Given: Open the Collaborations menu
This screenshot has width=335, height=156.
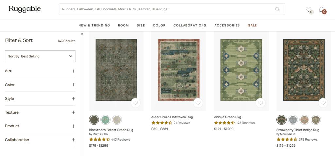Looking at the screenshot, I should click(x=190, y=25).
